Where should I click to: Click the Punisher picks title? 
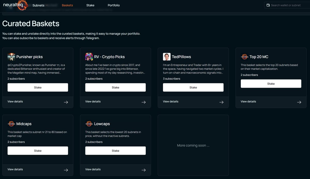click(29, 57)
